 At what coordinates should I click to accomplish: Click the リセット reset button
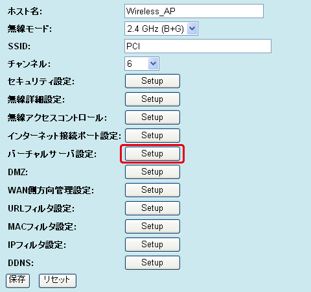click(58, 281)
